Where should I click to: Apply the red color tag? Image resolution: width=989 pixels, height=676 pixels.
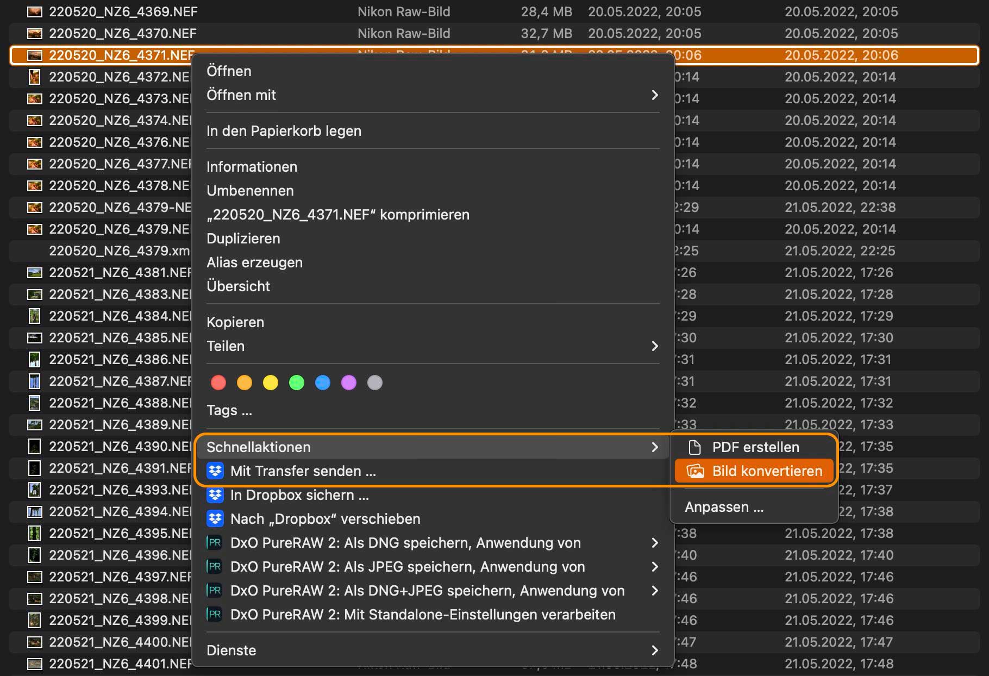[218, 383]
